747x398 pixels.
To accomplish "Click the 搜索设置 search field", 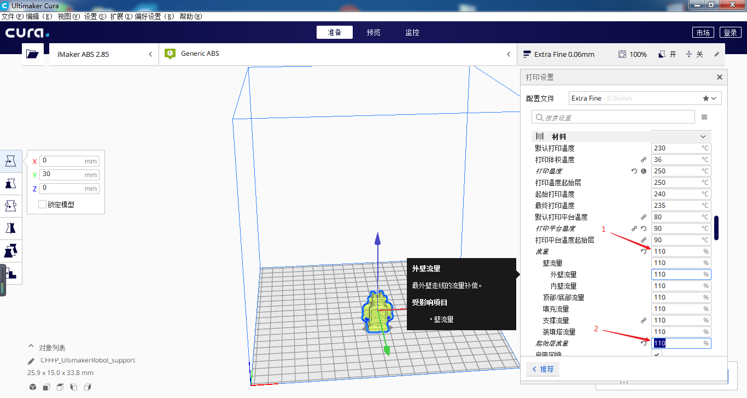I will [613, 117].
